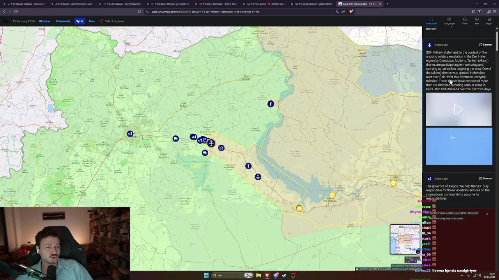The width and height of the screenshot is (499, 280).
Task: Click the Login icon
Action: pyautogui.click(x=489, y=21)
